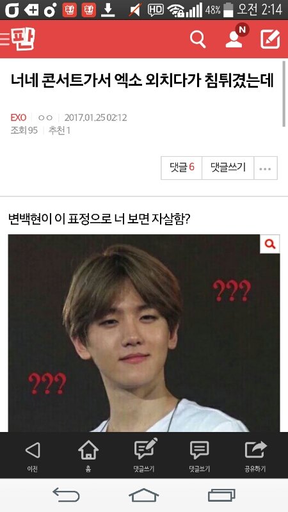Tap the post's photo thumbnail
The image size is (288, 512).
click(x=143, y=333)
